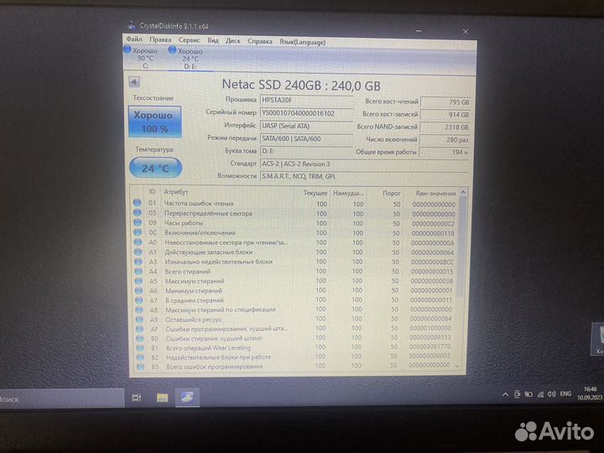Open the Справка menu
This screenshot has height=453, width=604.
[x=259, y=41]
